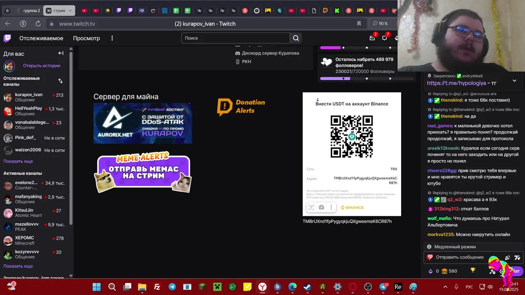Open the Bits icon in chat footer
The height and width of the screenshot is (295, 525).
431,271
